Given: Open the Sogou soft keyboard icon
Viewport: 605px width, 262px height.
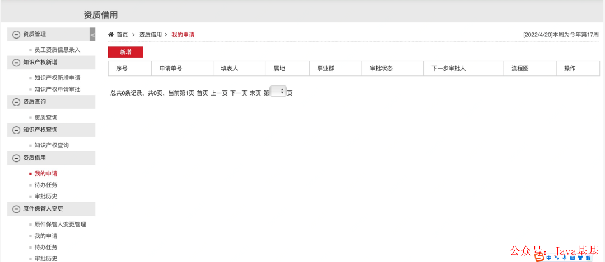Looking at the screenshot, I should point(573,258).
